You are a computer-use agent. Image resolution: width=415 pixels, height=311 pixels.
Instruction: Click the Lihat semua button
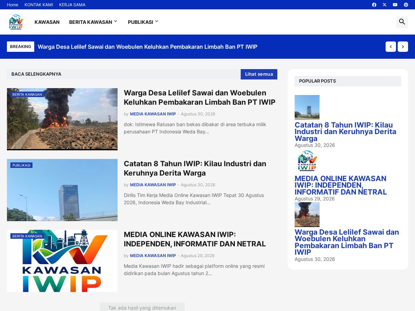259,74
